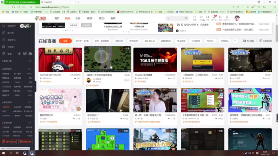
Task: Collapse the left sidebar with the arrow handle
Action: tap(35, 86)
